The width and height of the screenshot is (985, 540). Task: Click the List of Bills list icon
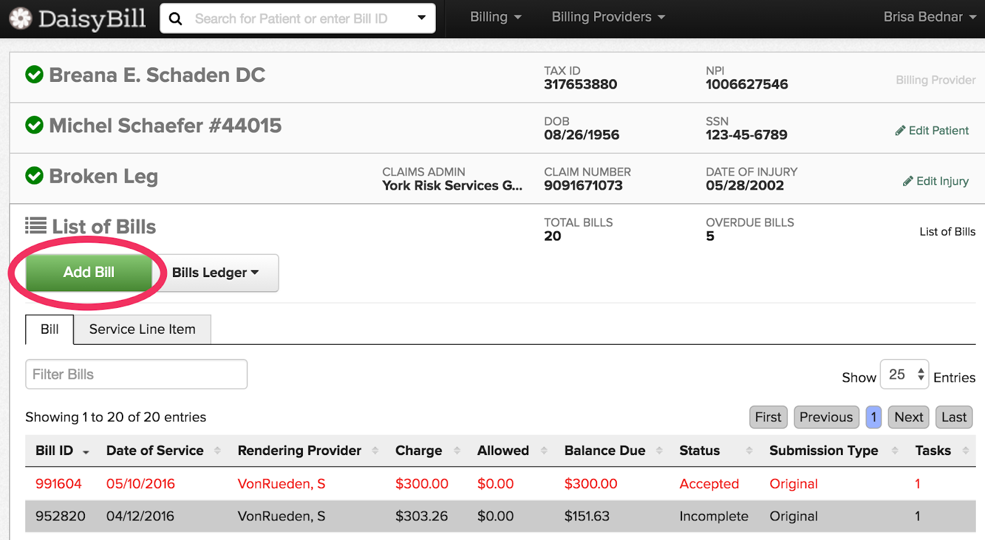point(36,226)
